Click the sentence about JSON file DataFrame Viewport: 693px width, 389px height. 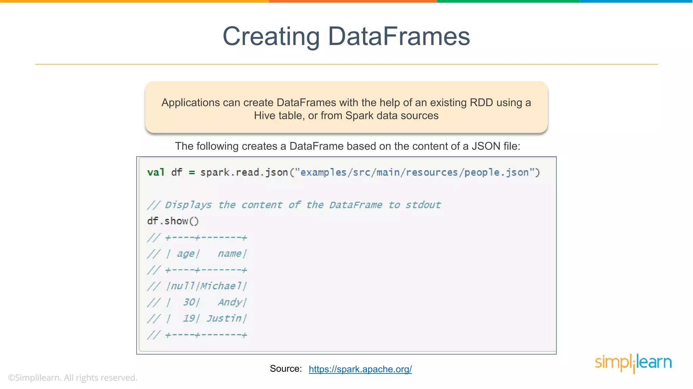(348, 146)
